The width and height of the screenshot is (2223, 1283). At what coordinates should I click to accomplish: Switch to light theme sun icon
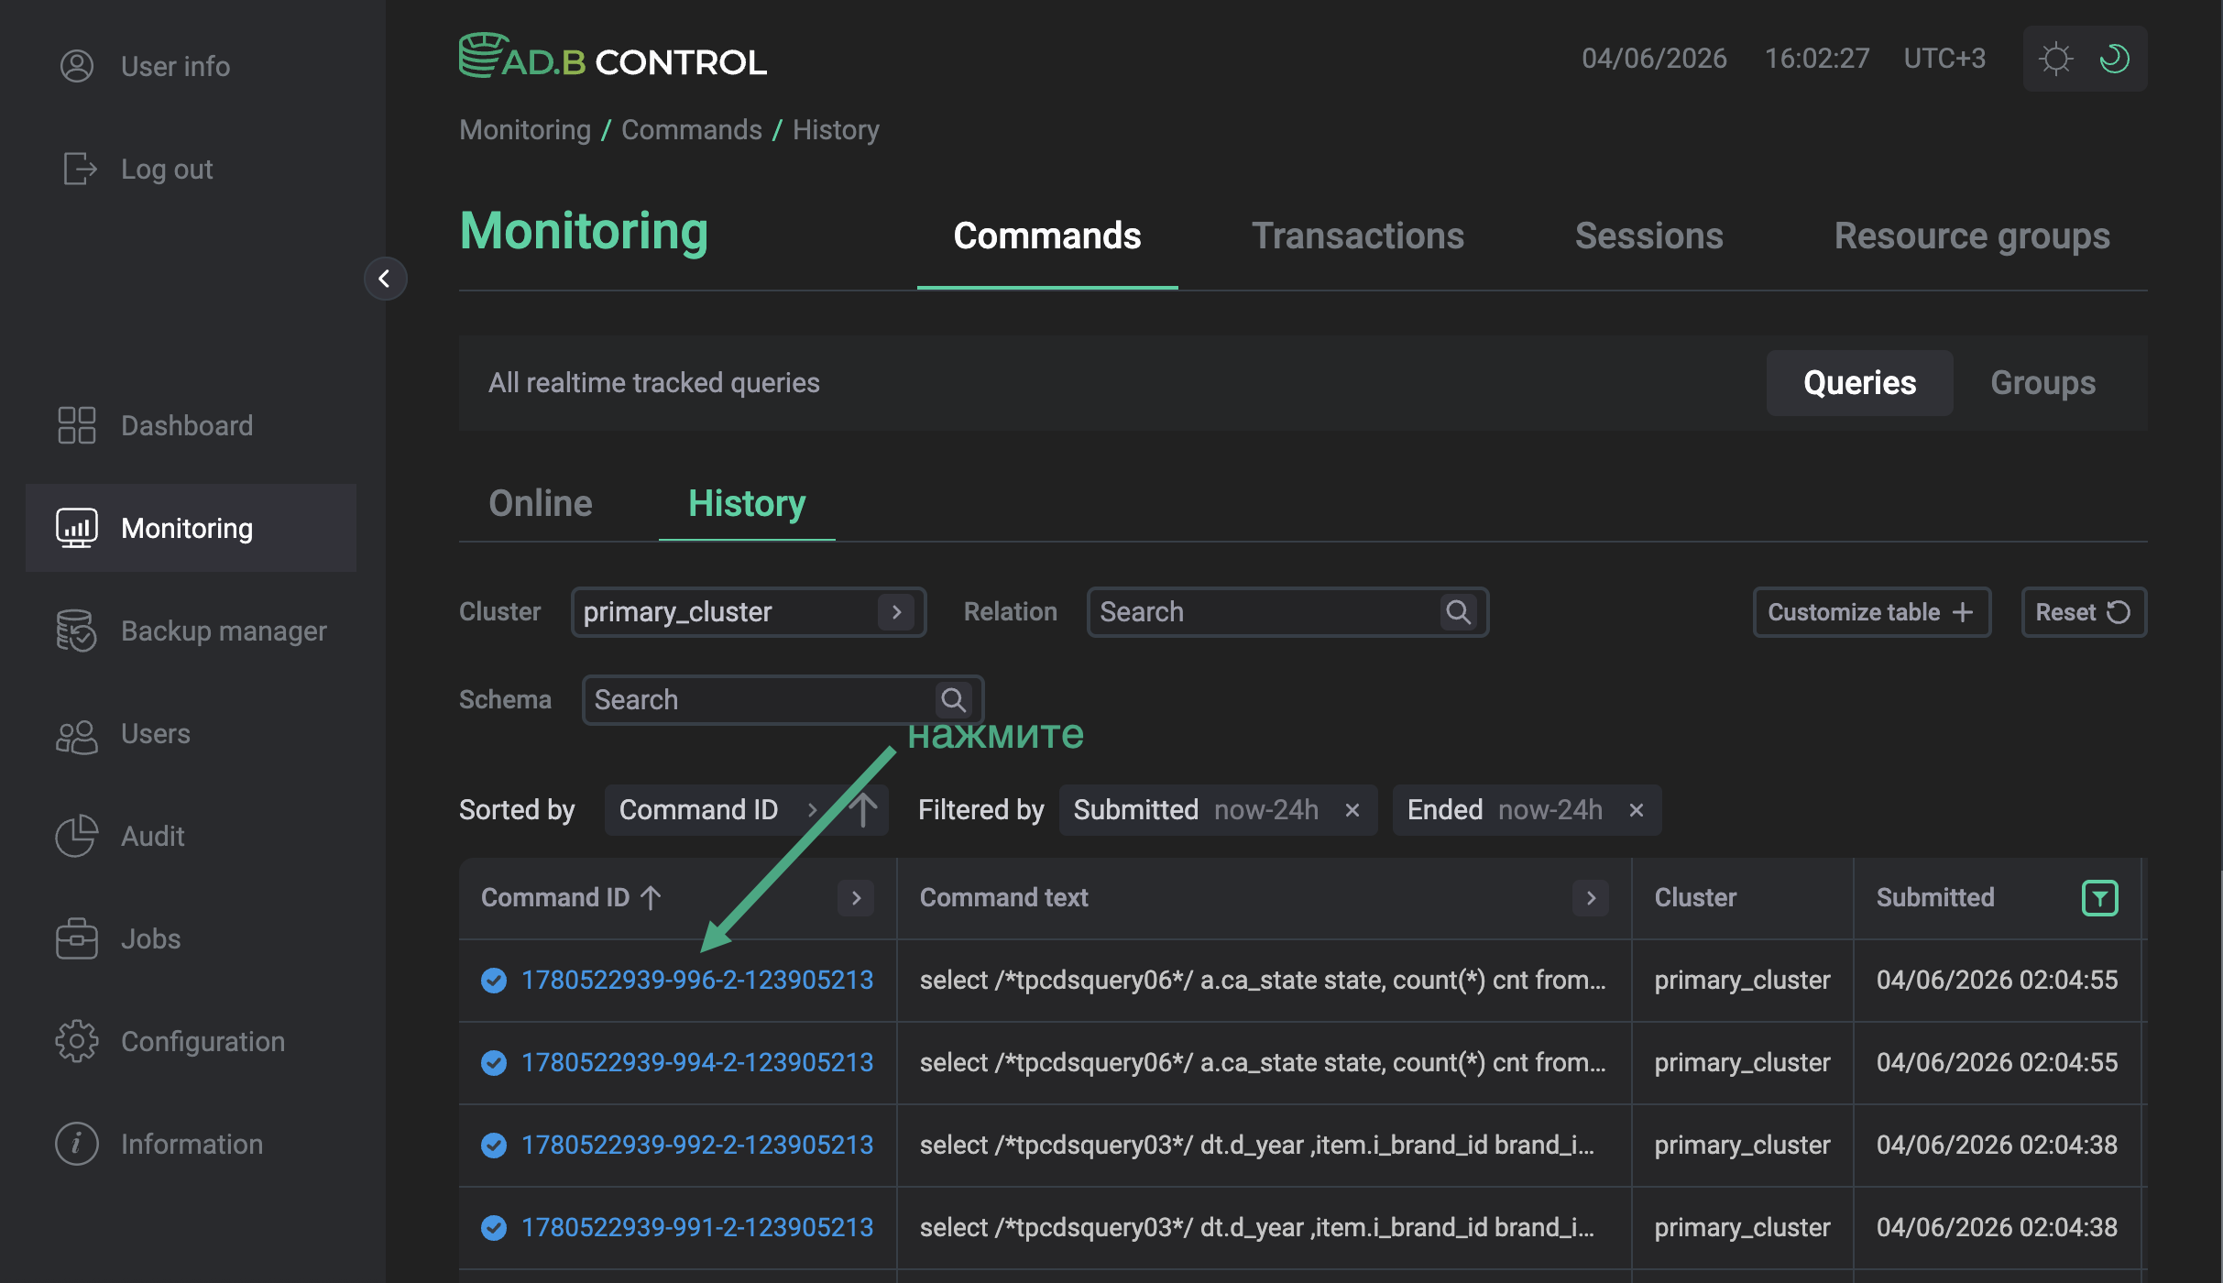click(2056, 59)
